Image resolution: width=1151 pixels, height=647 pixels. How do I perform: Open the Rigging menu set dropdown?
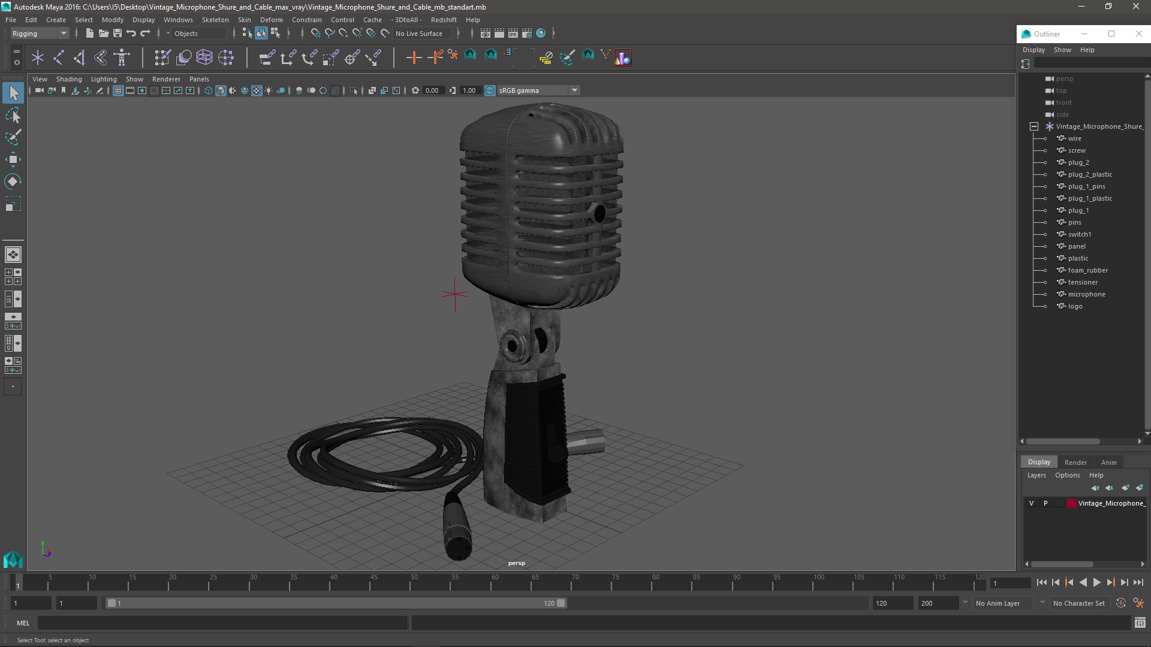click(x=40, y=34)
